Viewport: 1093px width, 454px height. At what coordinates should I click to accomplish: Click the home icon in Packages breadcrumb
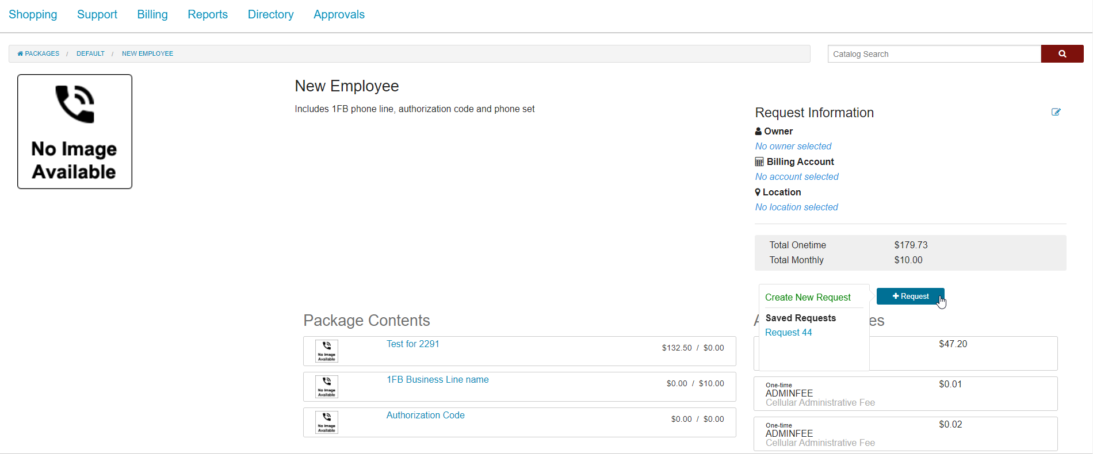20,53
